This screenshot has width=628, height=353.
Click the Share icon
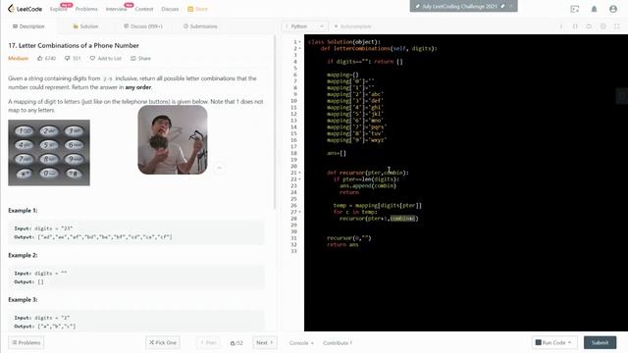[x=133, y=59]
